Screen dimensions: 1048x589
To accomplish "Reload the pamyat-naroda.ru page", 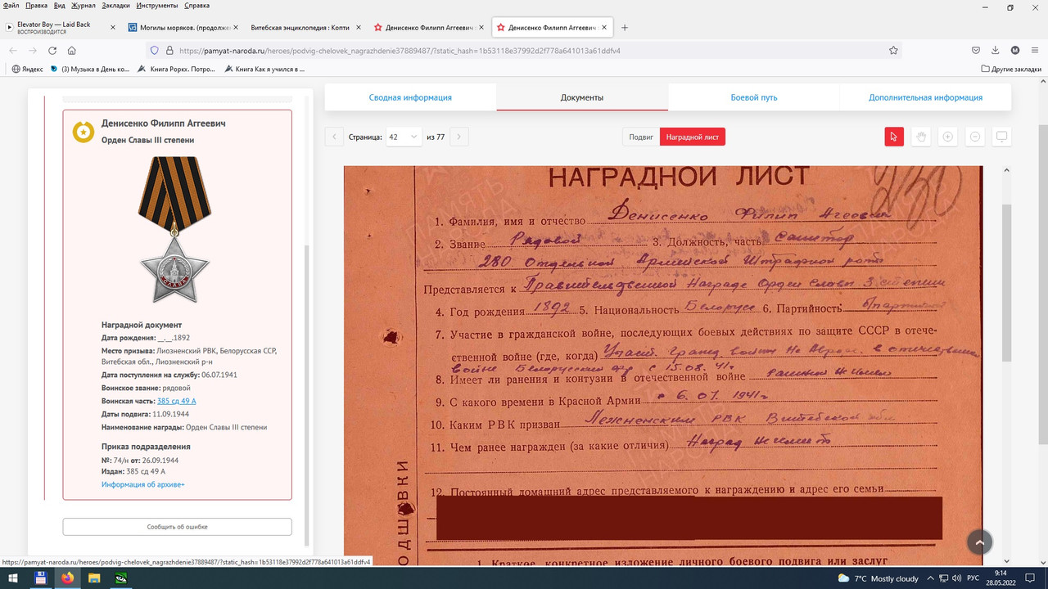I will pyautogui.click(x=52, y=50).
